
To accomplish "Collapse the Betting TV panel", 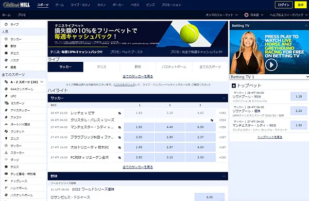I will (306, 26).
